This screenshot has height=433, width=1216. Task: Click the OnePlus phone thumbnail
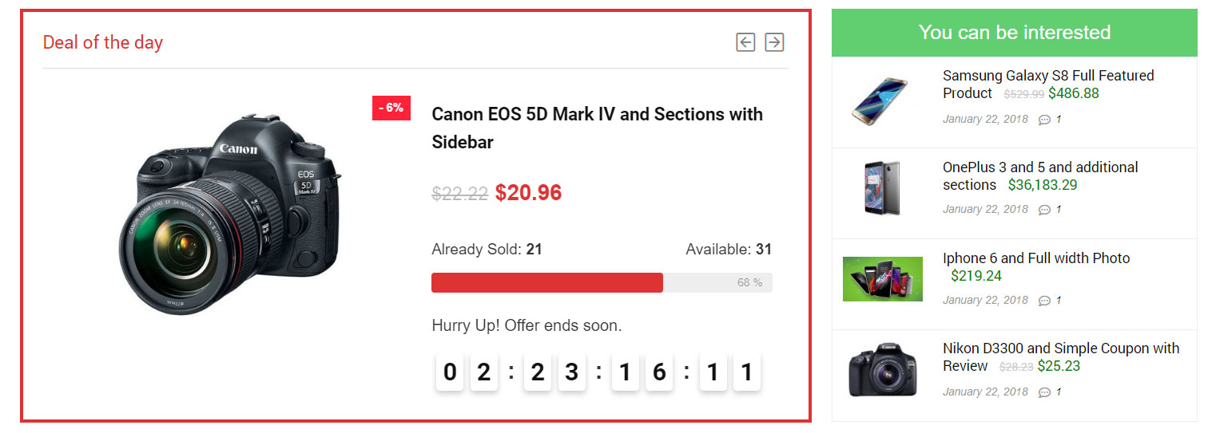coord(882,188)
